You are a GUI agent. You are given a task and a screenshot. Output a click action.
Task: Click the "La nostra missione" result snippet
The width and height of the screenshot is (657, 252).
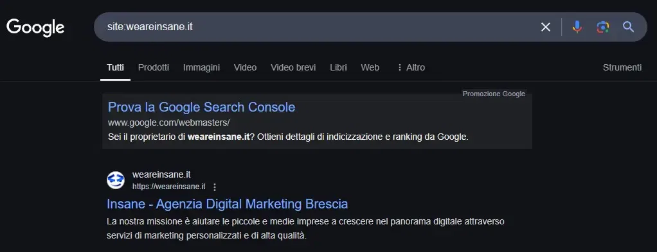(x=305, y=229)
